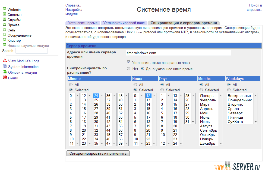Click the green refresh icon for Обновить модули
The width and height of the screenshot is (265, 175).
5,72
